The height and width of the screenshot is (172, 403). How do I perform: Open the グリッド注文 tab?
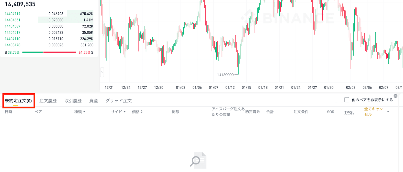point(118,101)
